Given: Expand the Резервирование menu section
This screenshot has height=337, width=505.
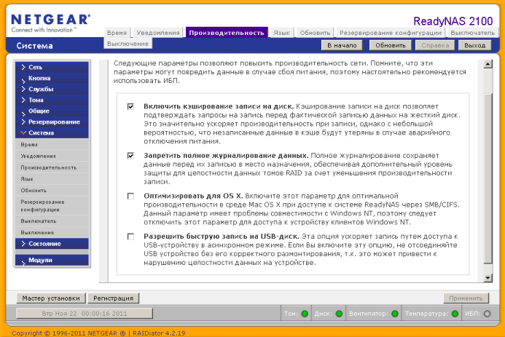Looking at the screenshot, I should (x=52, y=122).
